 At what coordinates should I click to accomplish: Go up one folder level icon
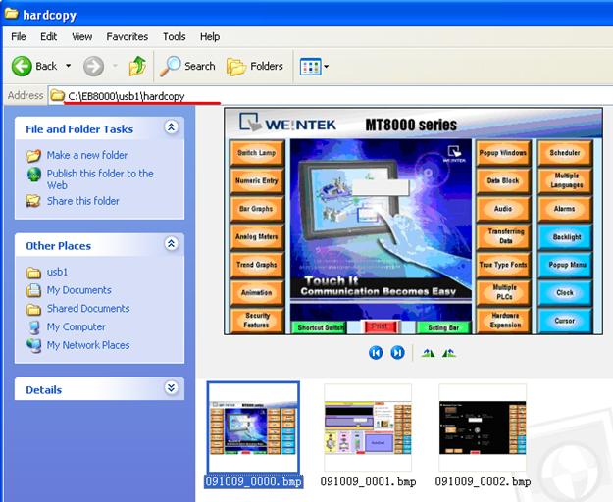click(137, 66)
